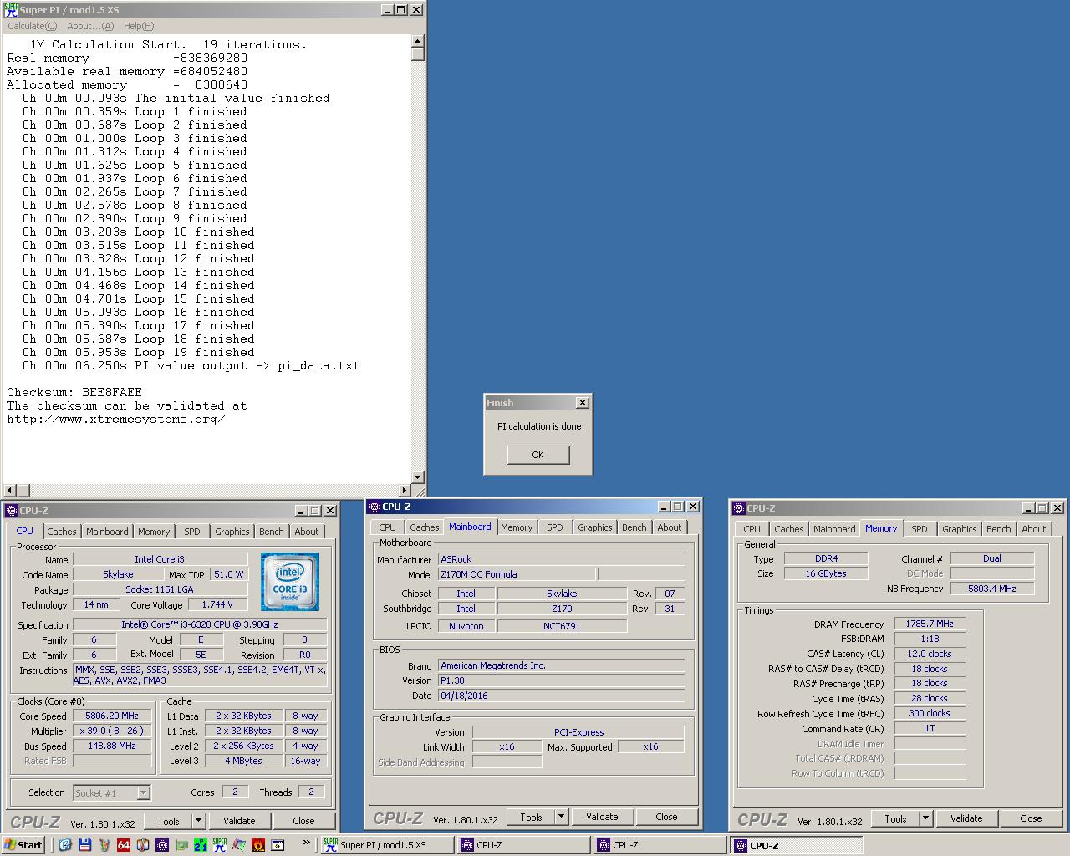Click Validate in right CPU-Z window
This screenshot has width=1070, height=856.
click(966, 818)
